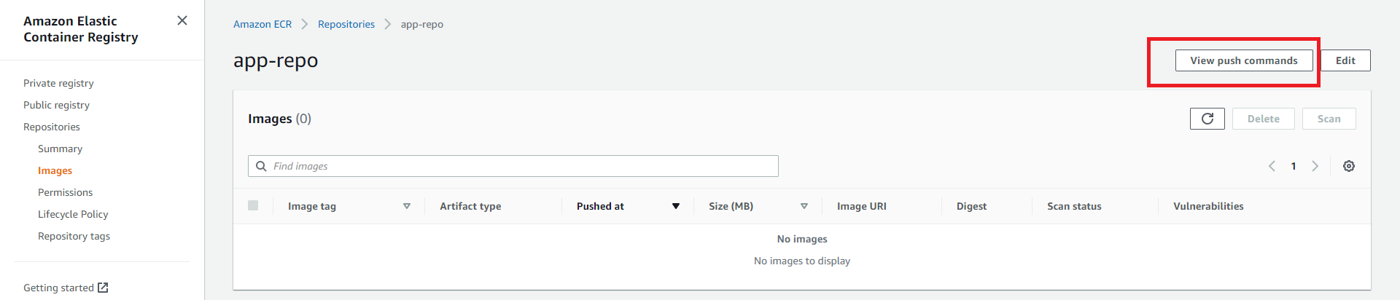
Task: Open table preferences gear icon
Action: (1349, 166)
